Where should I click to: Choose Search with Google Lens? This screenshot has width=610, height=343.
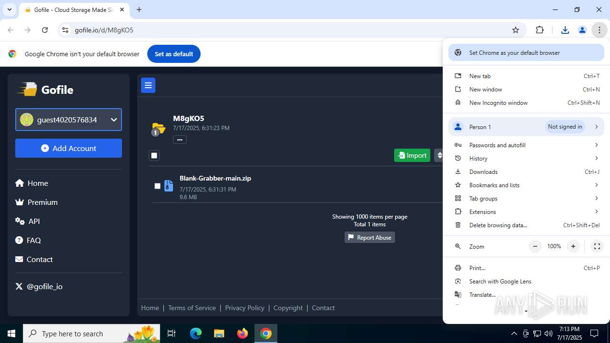(x=526, y=281)
